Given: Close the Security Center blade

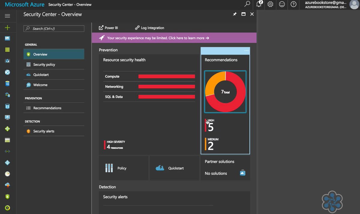Looking at the screenshot, I should click(252, 14).
